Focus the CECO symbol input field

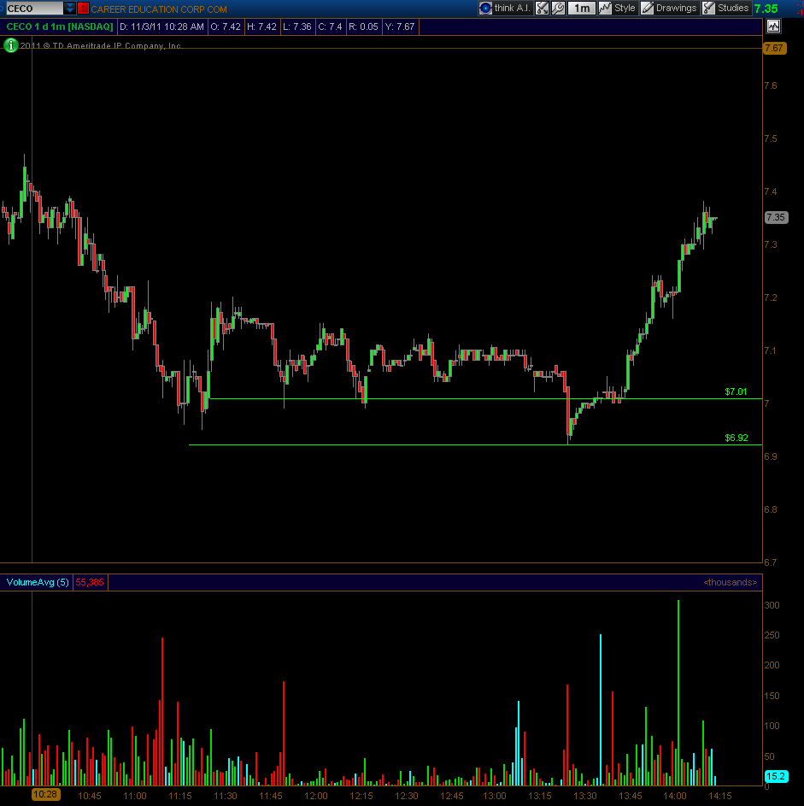point(34,9)
